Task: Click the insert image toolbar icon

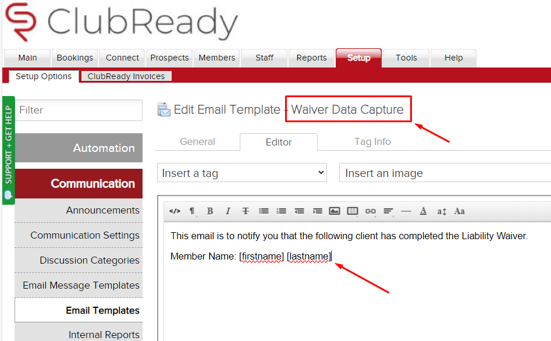Action: pos(335,211)
